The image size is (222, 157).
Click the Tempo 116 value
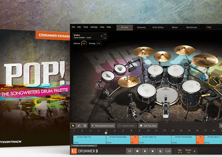point(188,153)
